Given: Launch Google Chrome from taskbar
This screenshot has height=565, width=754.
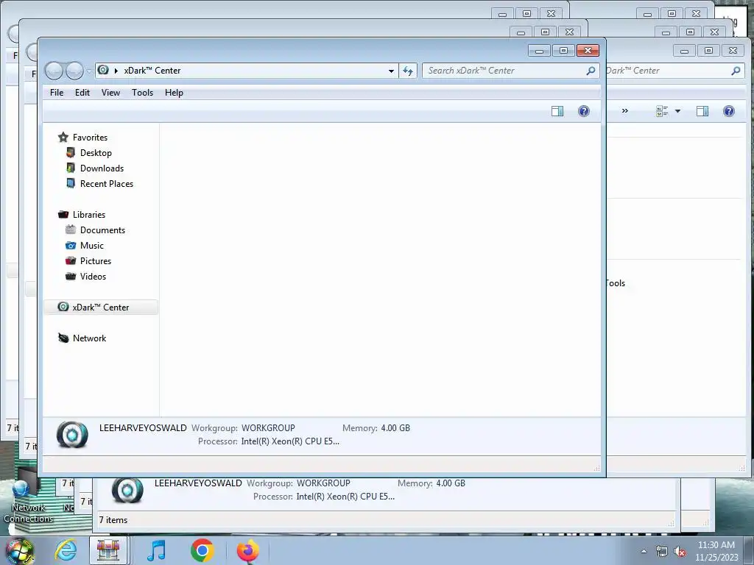Looking at the screenshot, I should click(202, 550).
